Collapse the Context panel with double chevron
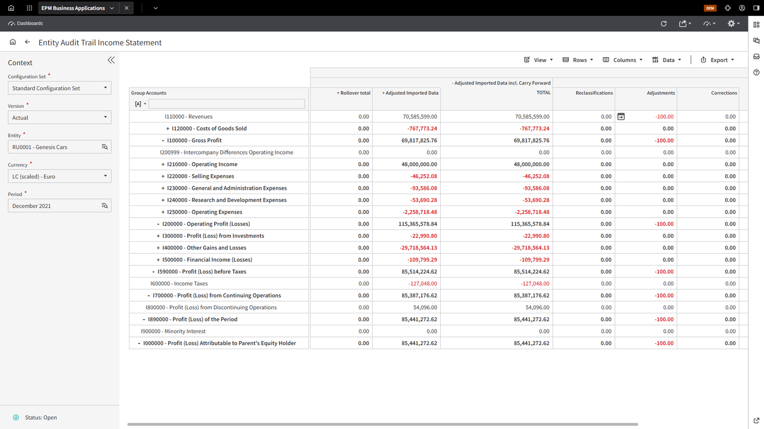The width and height of the screenshot is (764, 429). tap(111, 60)
